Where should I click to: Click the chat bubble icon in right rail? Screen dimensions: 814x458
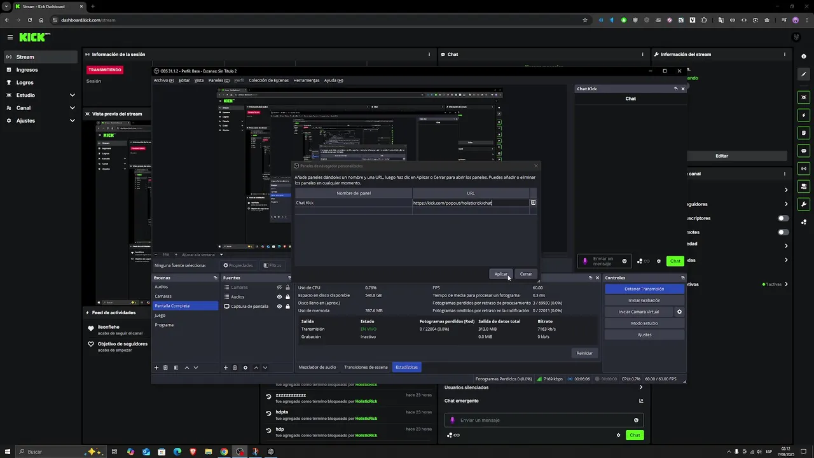point(804,151)
